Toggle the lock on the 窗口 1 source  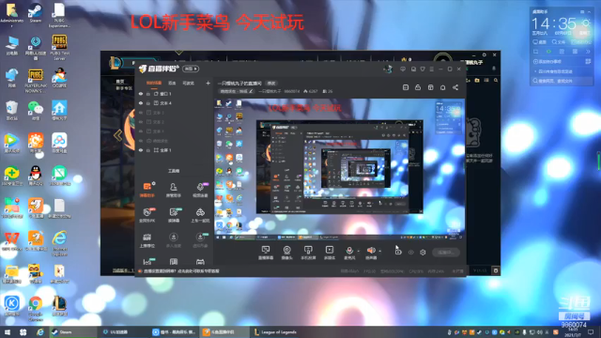(x=148, y=94)
